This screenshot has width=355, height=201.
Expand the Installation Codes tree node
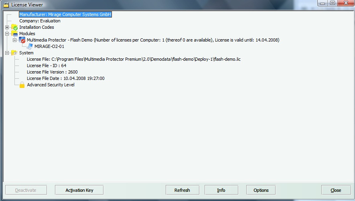7,28
